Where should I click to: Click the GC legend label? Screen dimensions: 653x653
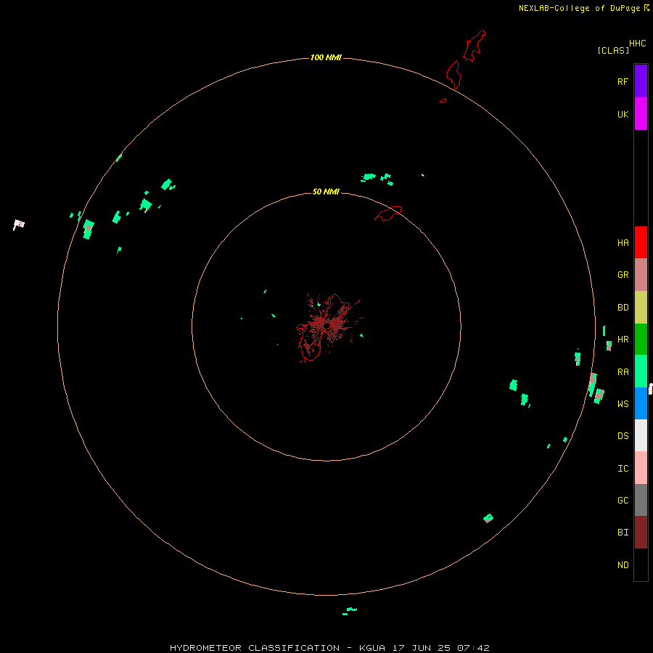[623, 500]
